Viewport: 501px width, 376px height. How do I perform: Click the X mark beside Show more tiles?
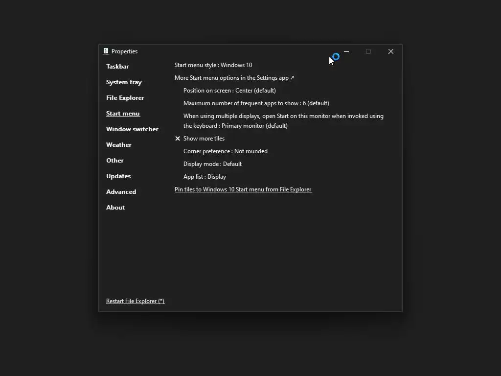[x=178, y=139]
